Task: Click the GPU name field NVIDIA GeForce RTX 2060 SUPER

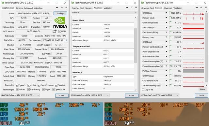Action: pos(34,13)
